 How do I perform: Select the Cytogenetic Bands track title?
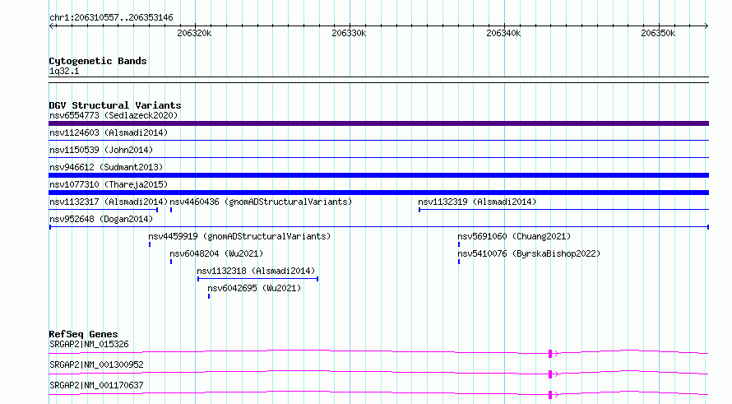tap(98, 61)
